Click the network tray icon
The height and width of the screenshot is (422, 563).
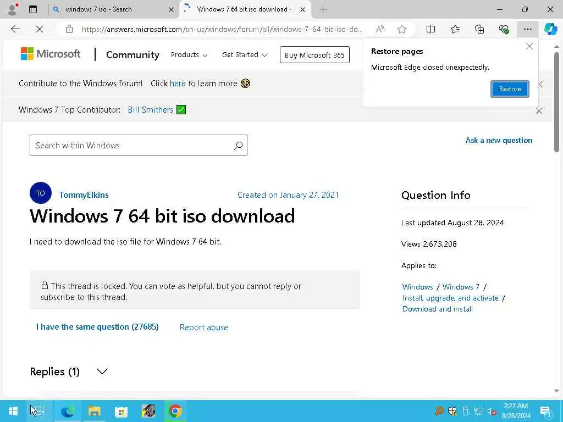pos(479,411)
